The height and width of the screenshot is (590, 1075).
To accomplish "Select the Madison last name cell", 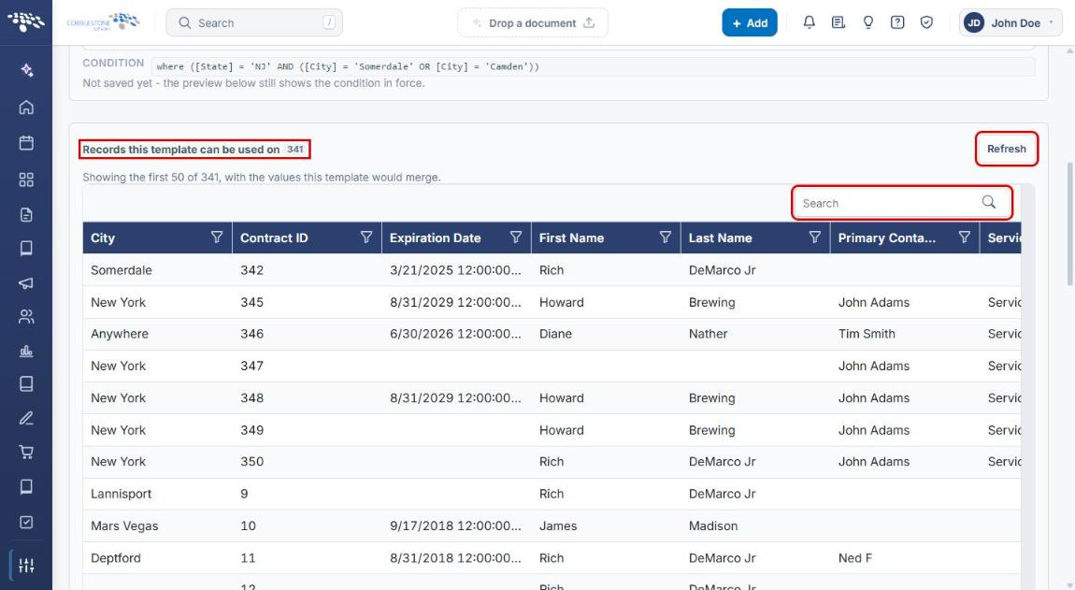I will pos(755,526).
